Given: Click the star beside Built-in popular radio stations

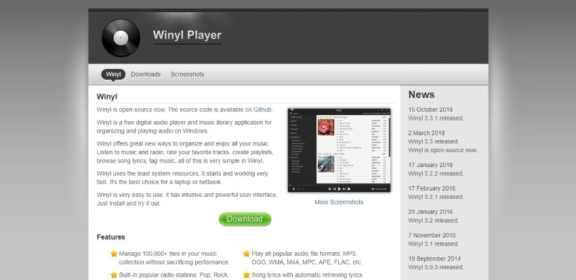Looking at the screenshot, I should coord(114,275).
